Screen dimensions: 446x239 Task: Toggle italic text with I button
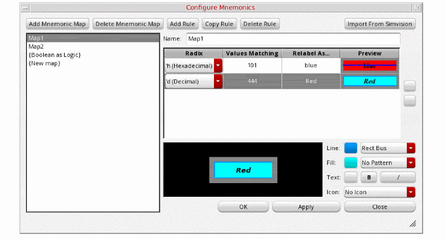click(398, 177)
